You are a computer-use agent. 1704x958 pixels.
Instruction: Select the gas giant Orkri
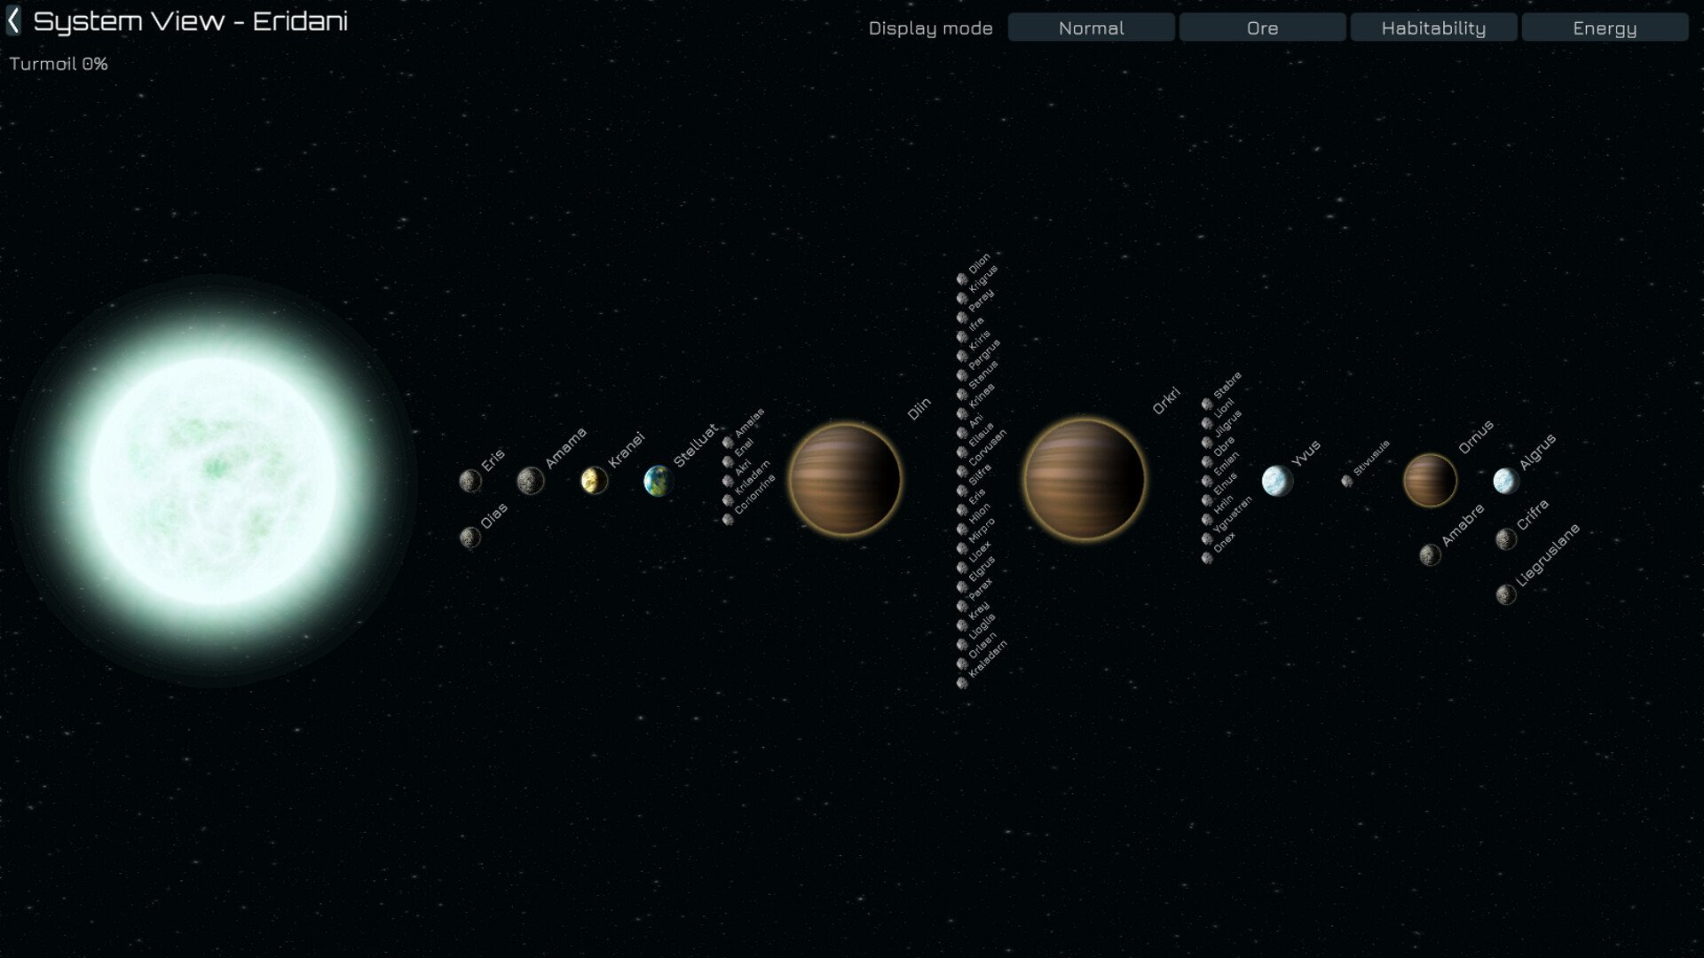tap(1084, 480)
